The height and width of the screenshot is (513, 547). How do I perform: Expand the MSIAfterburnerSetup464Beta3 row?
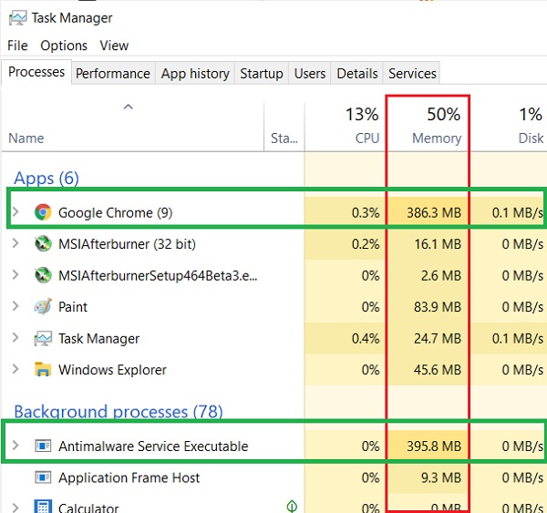point(15,275)
